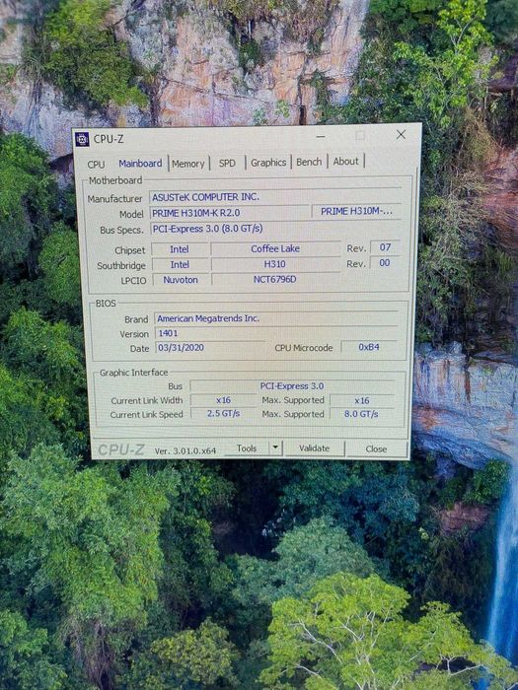Switch to the SPD tab
The image size is (518, 690).
[227, 163]
